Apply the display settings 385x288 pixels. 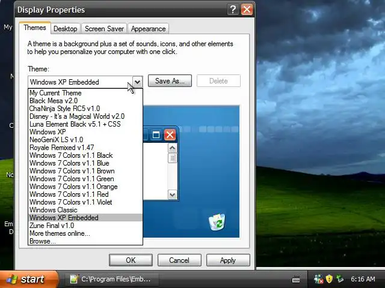tap(228, 260)
